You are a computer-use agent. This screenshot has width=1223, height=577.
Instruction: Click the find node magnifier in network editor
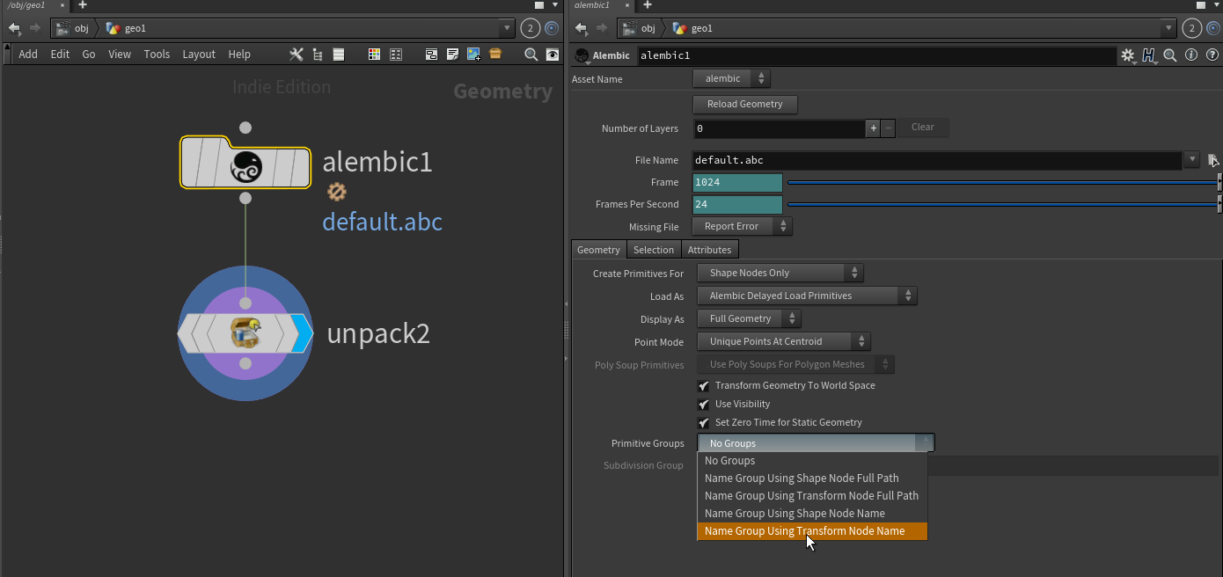[x=531, y=55]
